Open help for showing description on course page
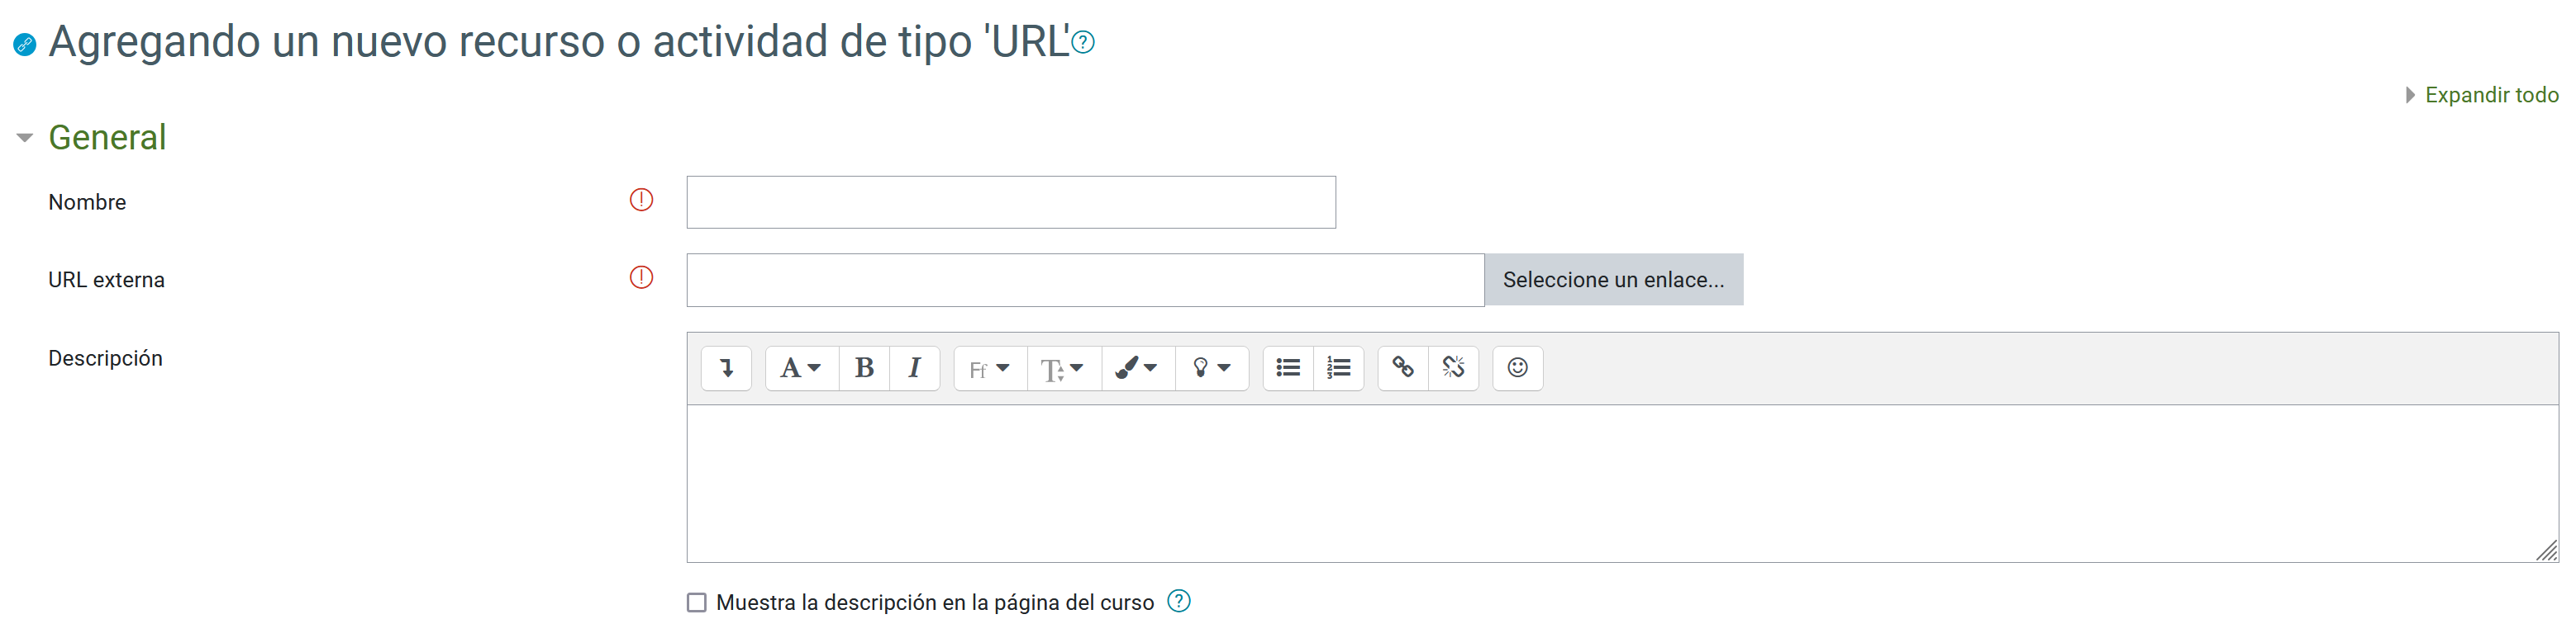2576x638 pixels. pyautogui.click(x=1179, y=601)
